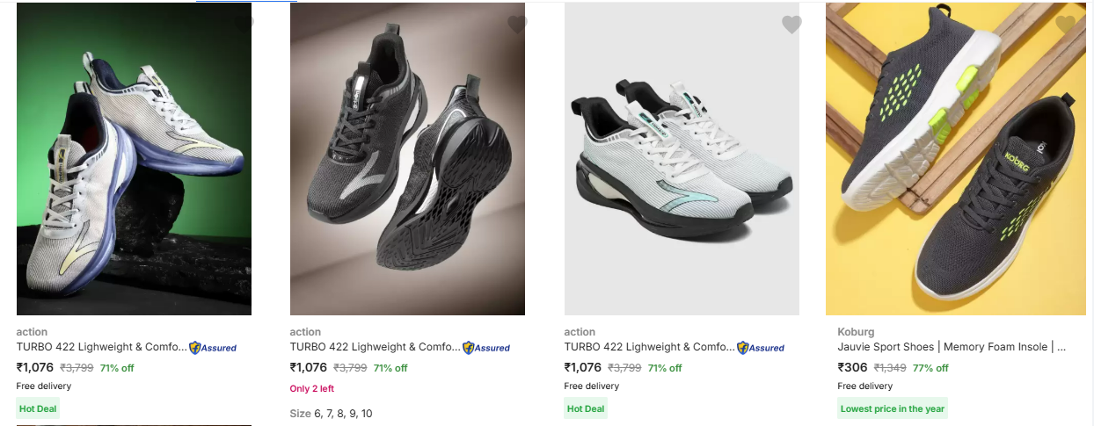
Task: Click the Koburg brand name
Action: [x=856, y=332]
